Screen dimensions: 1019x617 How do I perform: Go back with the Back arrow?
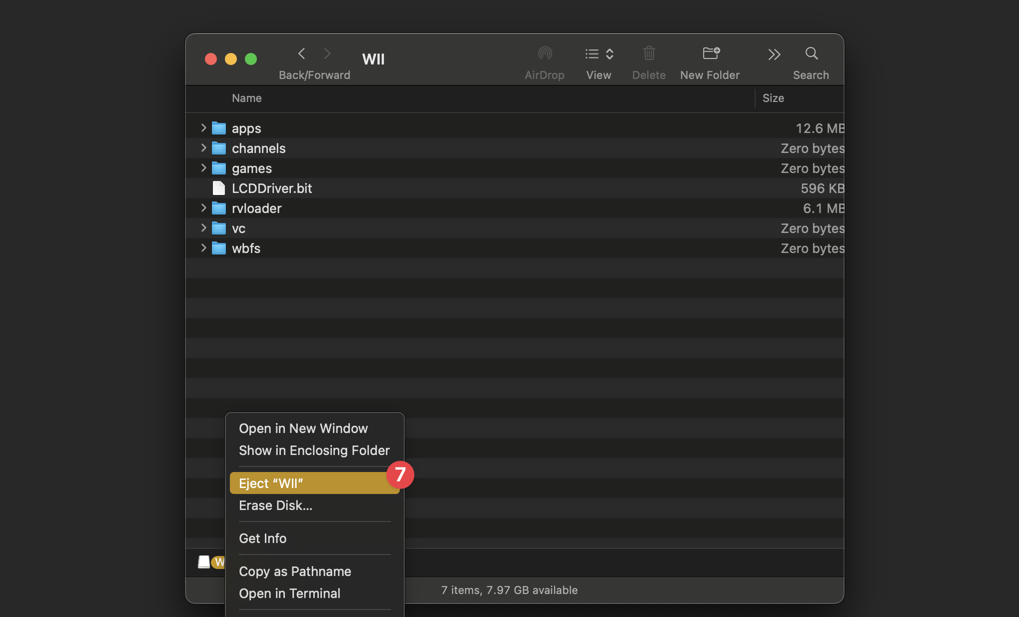(x=301, y=53)
